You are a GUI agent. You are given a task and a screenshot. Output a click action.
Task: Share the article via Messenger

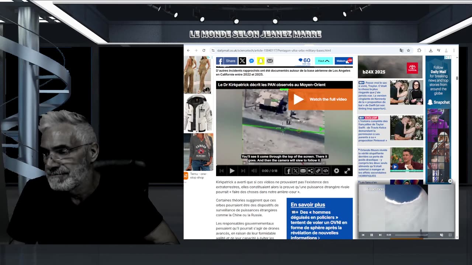[251, 61]
